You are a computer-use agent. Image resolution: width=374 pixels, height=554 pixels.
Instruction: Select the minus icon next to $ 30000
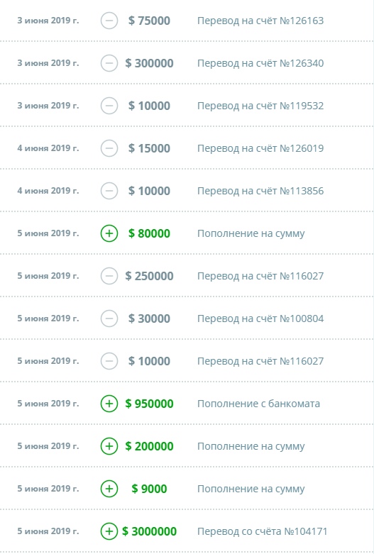click(x=109, y=318)
